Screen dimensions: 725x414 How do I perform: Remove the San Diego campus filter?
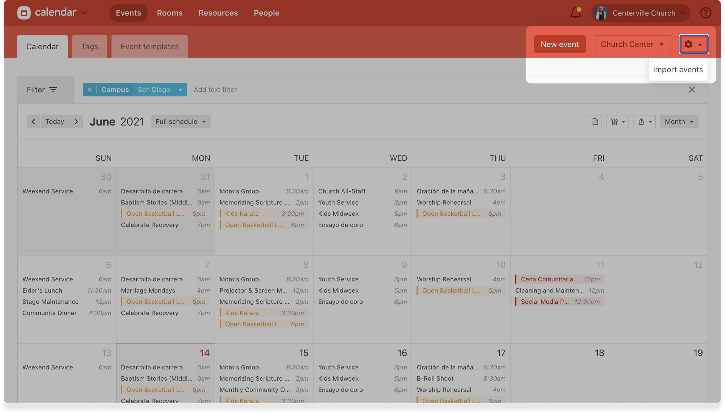(90, 90)
